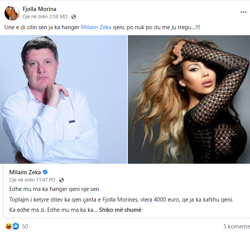Expand the post with Shiko më shumë
Screen dimensions: 250x233
(120, 210)
